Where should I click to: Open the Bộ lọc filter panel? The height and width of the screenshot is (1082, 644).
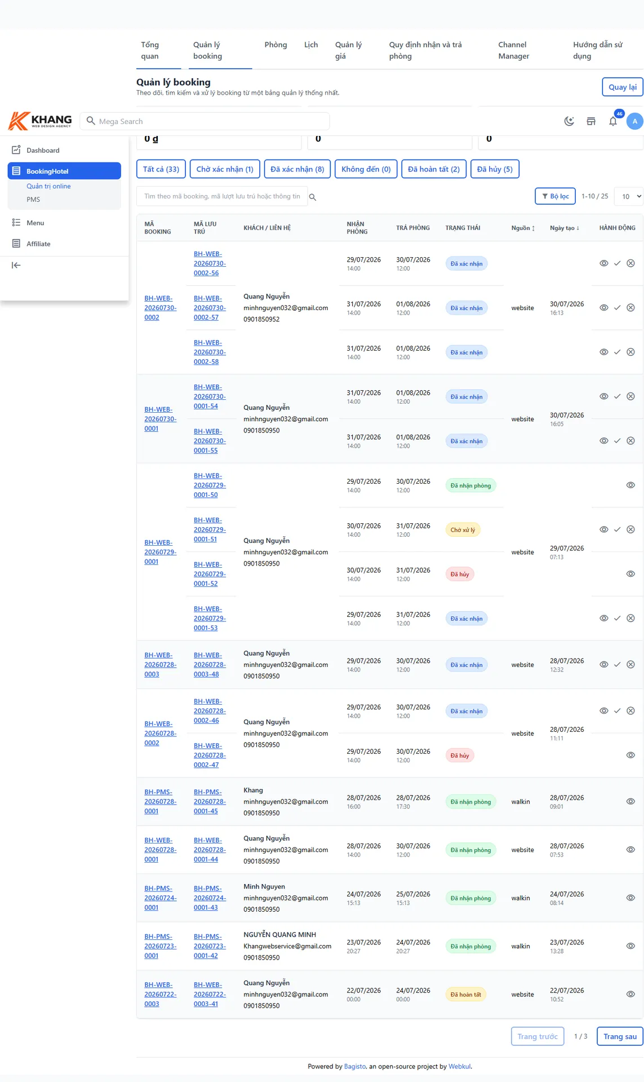[556, 196]
